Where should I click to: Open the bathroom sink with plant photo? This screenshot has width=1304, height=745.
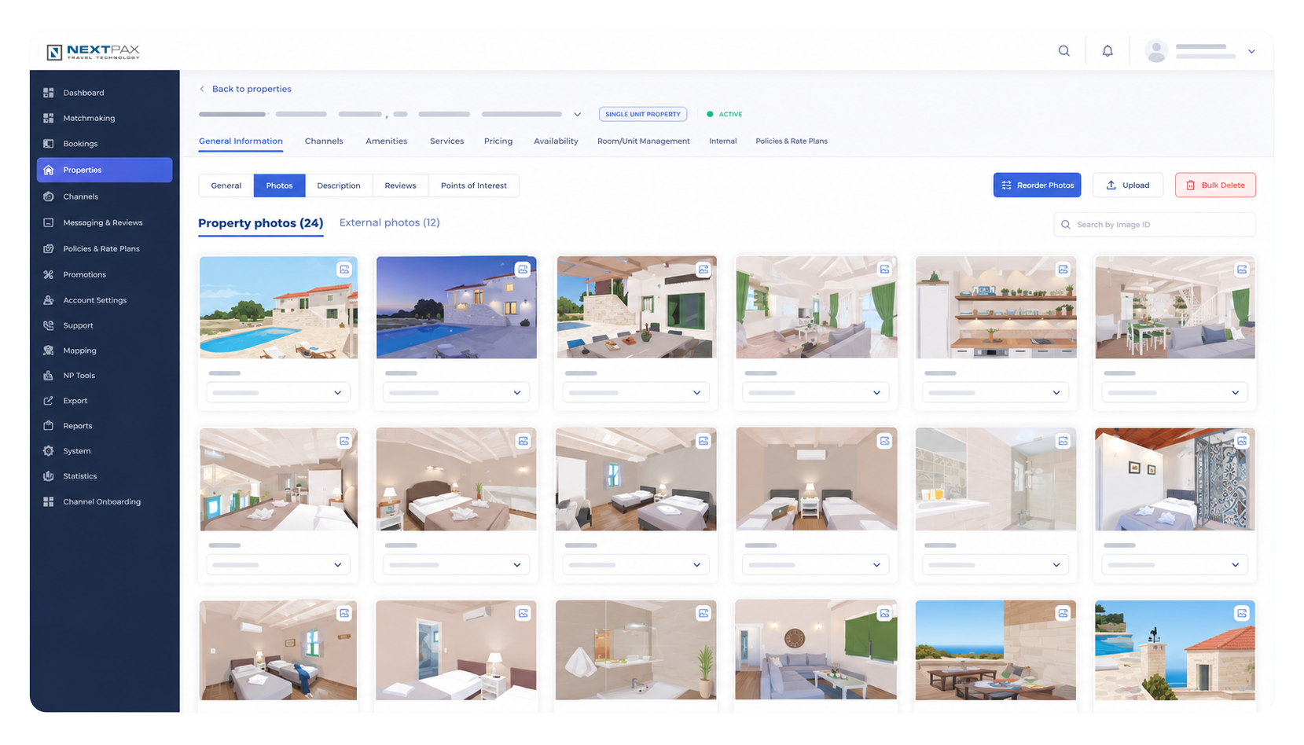click(x=636, y=651)
